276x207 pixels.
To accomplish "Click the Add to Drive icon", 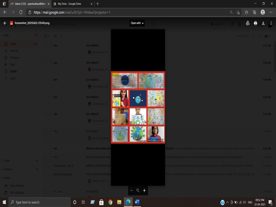I will pyautogui.click(x=248, y=23).
